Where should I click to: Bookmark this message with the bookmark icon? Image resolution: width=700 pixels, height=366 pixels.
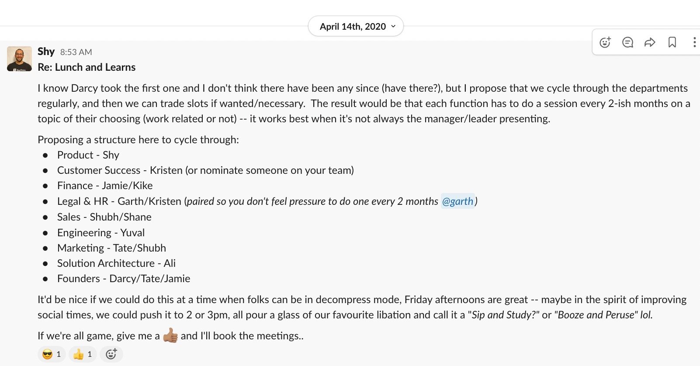pyautogui.click(x=672, y=42)
